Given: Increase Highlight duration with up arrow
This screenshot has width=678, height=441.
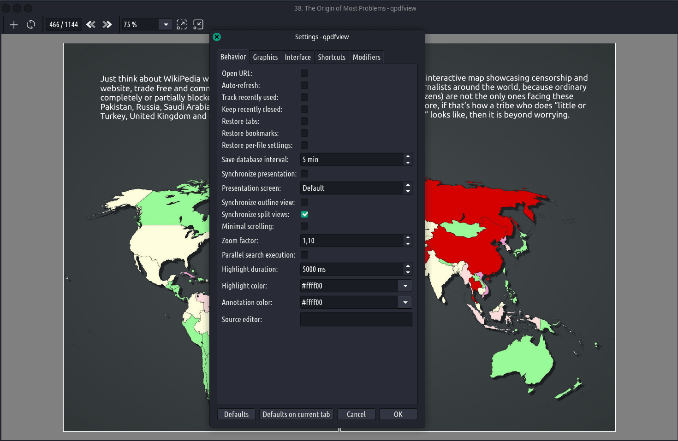Looking at the screenshot, I should (408, 266).
